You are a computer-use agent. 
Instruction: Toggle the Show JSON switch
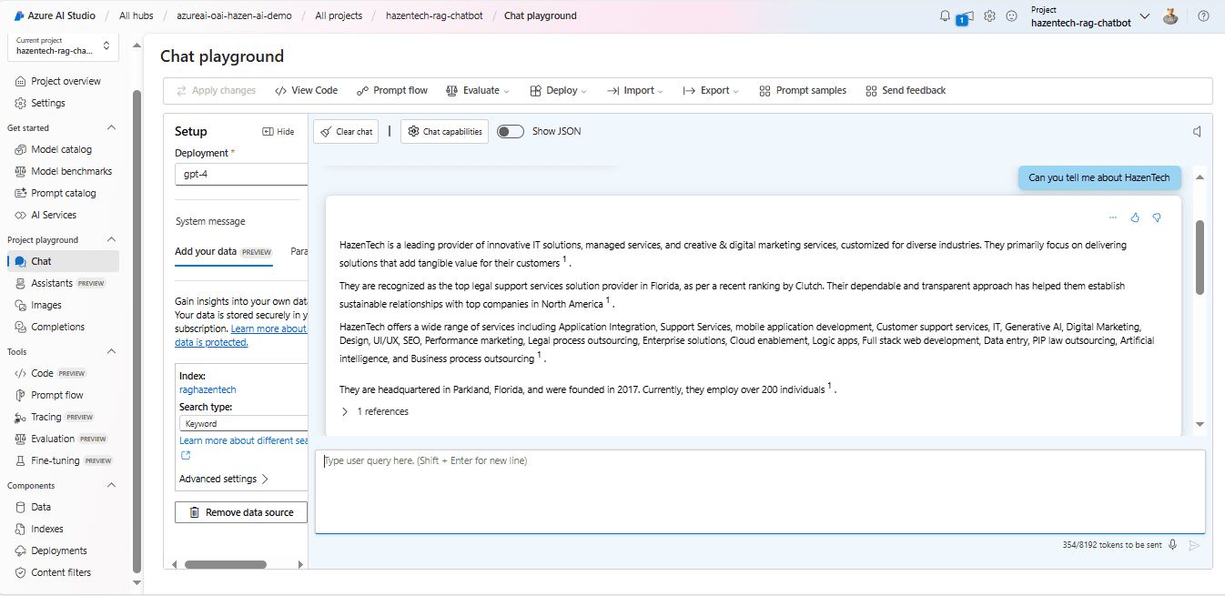coord(511,131)
